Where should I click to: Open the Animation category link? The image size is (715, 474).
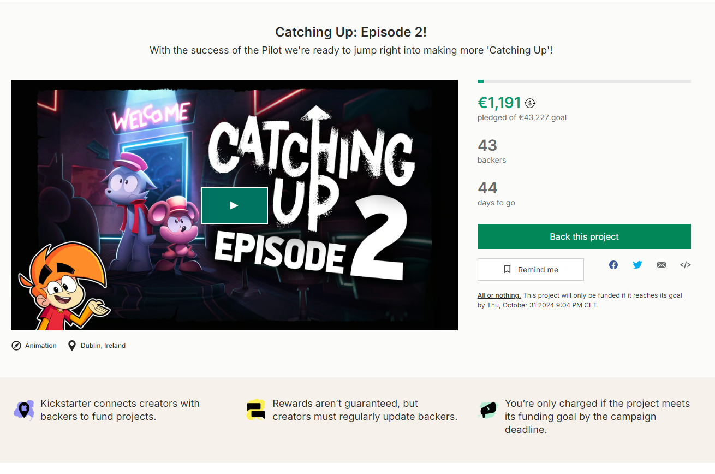(41, 346)
